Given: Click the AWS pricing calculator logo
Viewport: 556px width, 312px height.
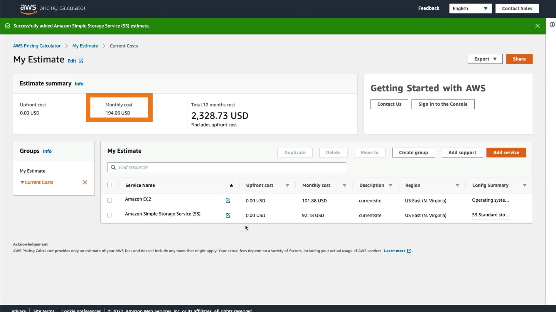Looking at the screenshot, I should click(x=53, y=8).
